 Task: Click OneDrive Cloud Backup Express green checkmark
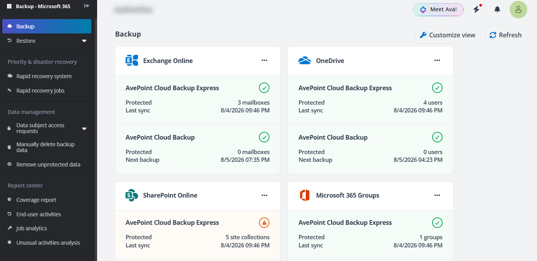(x=437, y=88)
